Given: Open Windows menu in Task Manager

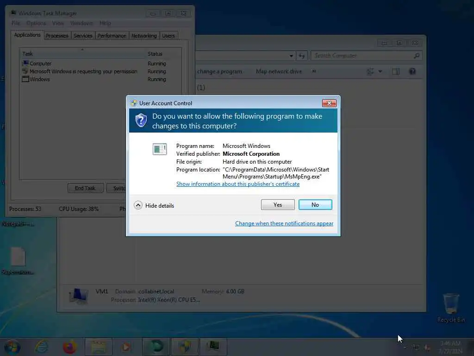Looking at the screenshot, I should [x=81, y=23].
